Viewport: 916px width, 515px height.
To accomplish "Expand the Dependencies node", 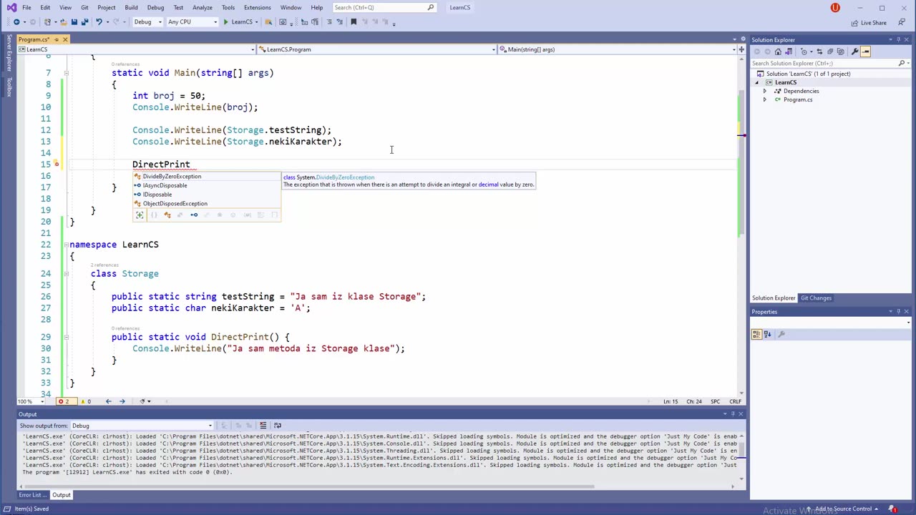I will [x=764, y=91].
